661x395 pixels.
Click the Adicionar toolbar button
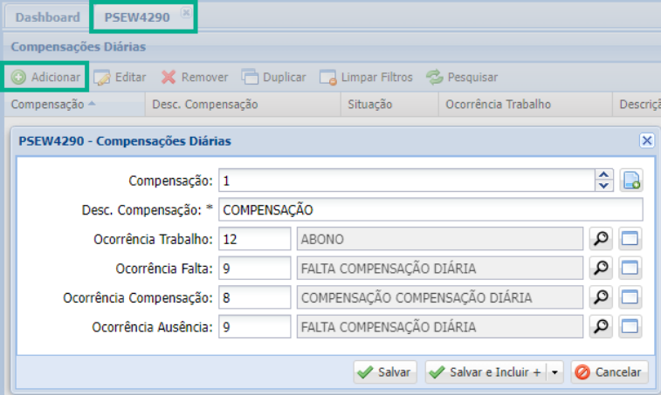tap(45, 78)
